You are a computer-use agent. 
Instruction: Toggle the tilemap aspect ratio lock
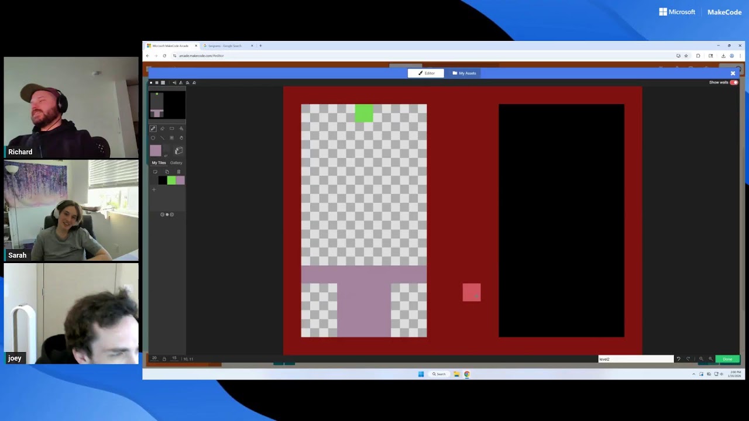click(x=164, y=358)
